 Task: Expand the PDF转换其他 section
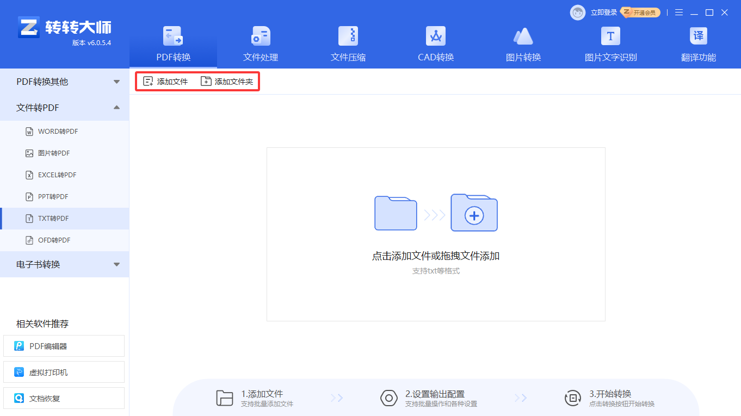65,82
